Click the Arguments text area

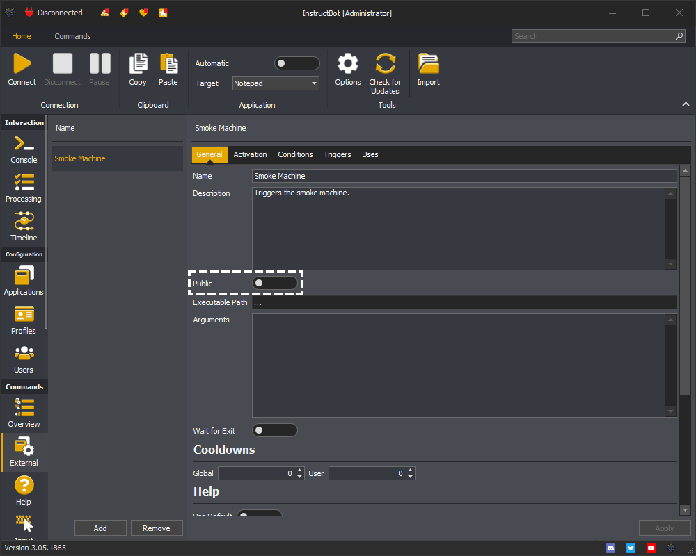[459, 366]
